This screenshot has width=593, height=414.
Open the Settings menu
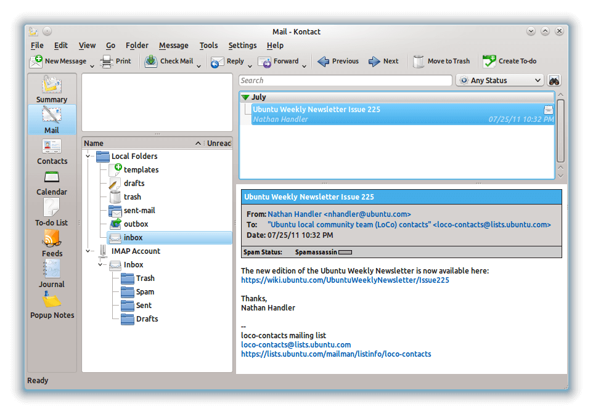242,45
